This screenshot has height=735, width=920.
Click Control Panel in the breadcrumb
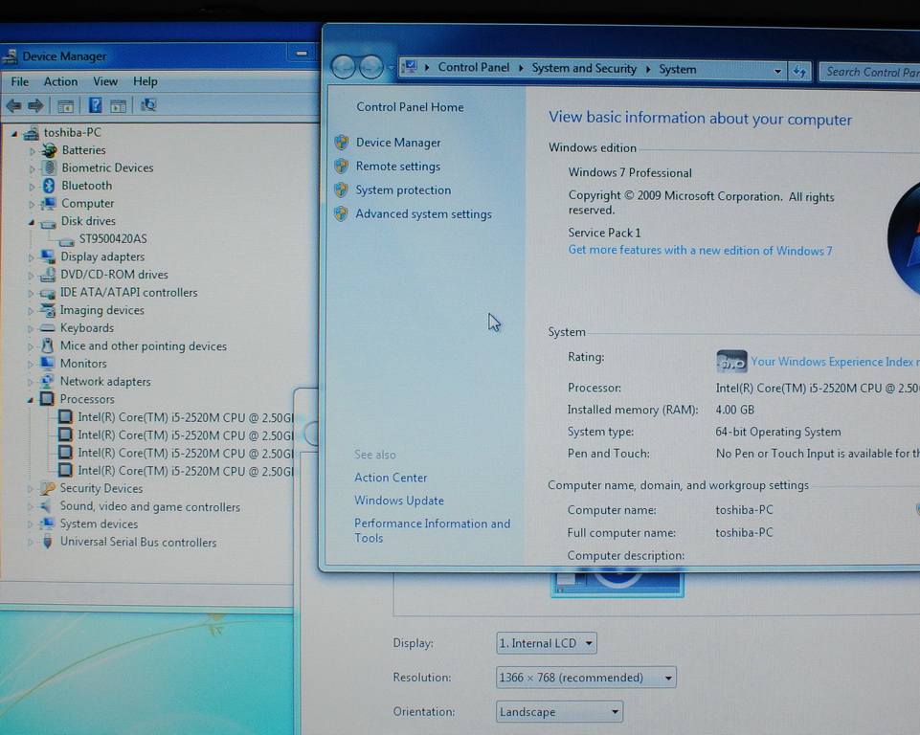click(x=474, y=67)
